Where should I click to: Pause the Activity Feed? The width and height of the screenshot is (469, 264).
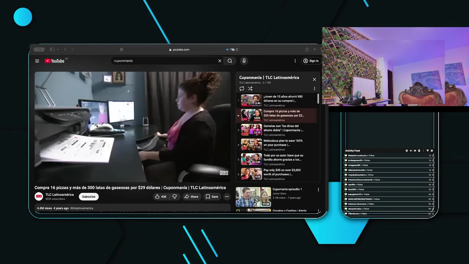click(407, 151)
